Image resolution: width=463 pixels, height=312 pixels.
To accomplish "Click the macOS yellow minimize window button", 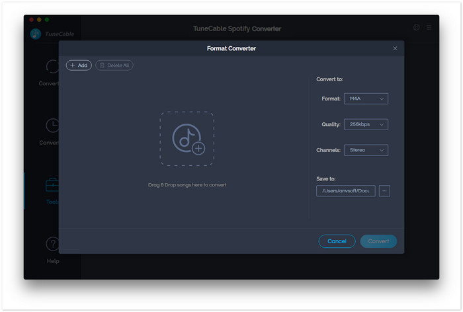I will pos(39,19).
